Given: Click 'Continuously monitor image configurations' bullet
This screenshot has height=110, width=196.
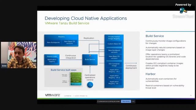Looking at the screenshot, I should coord(166,42).
